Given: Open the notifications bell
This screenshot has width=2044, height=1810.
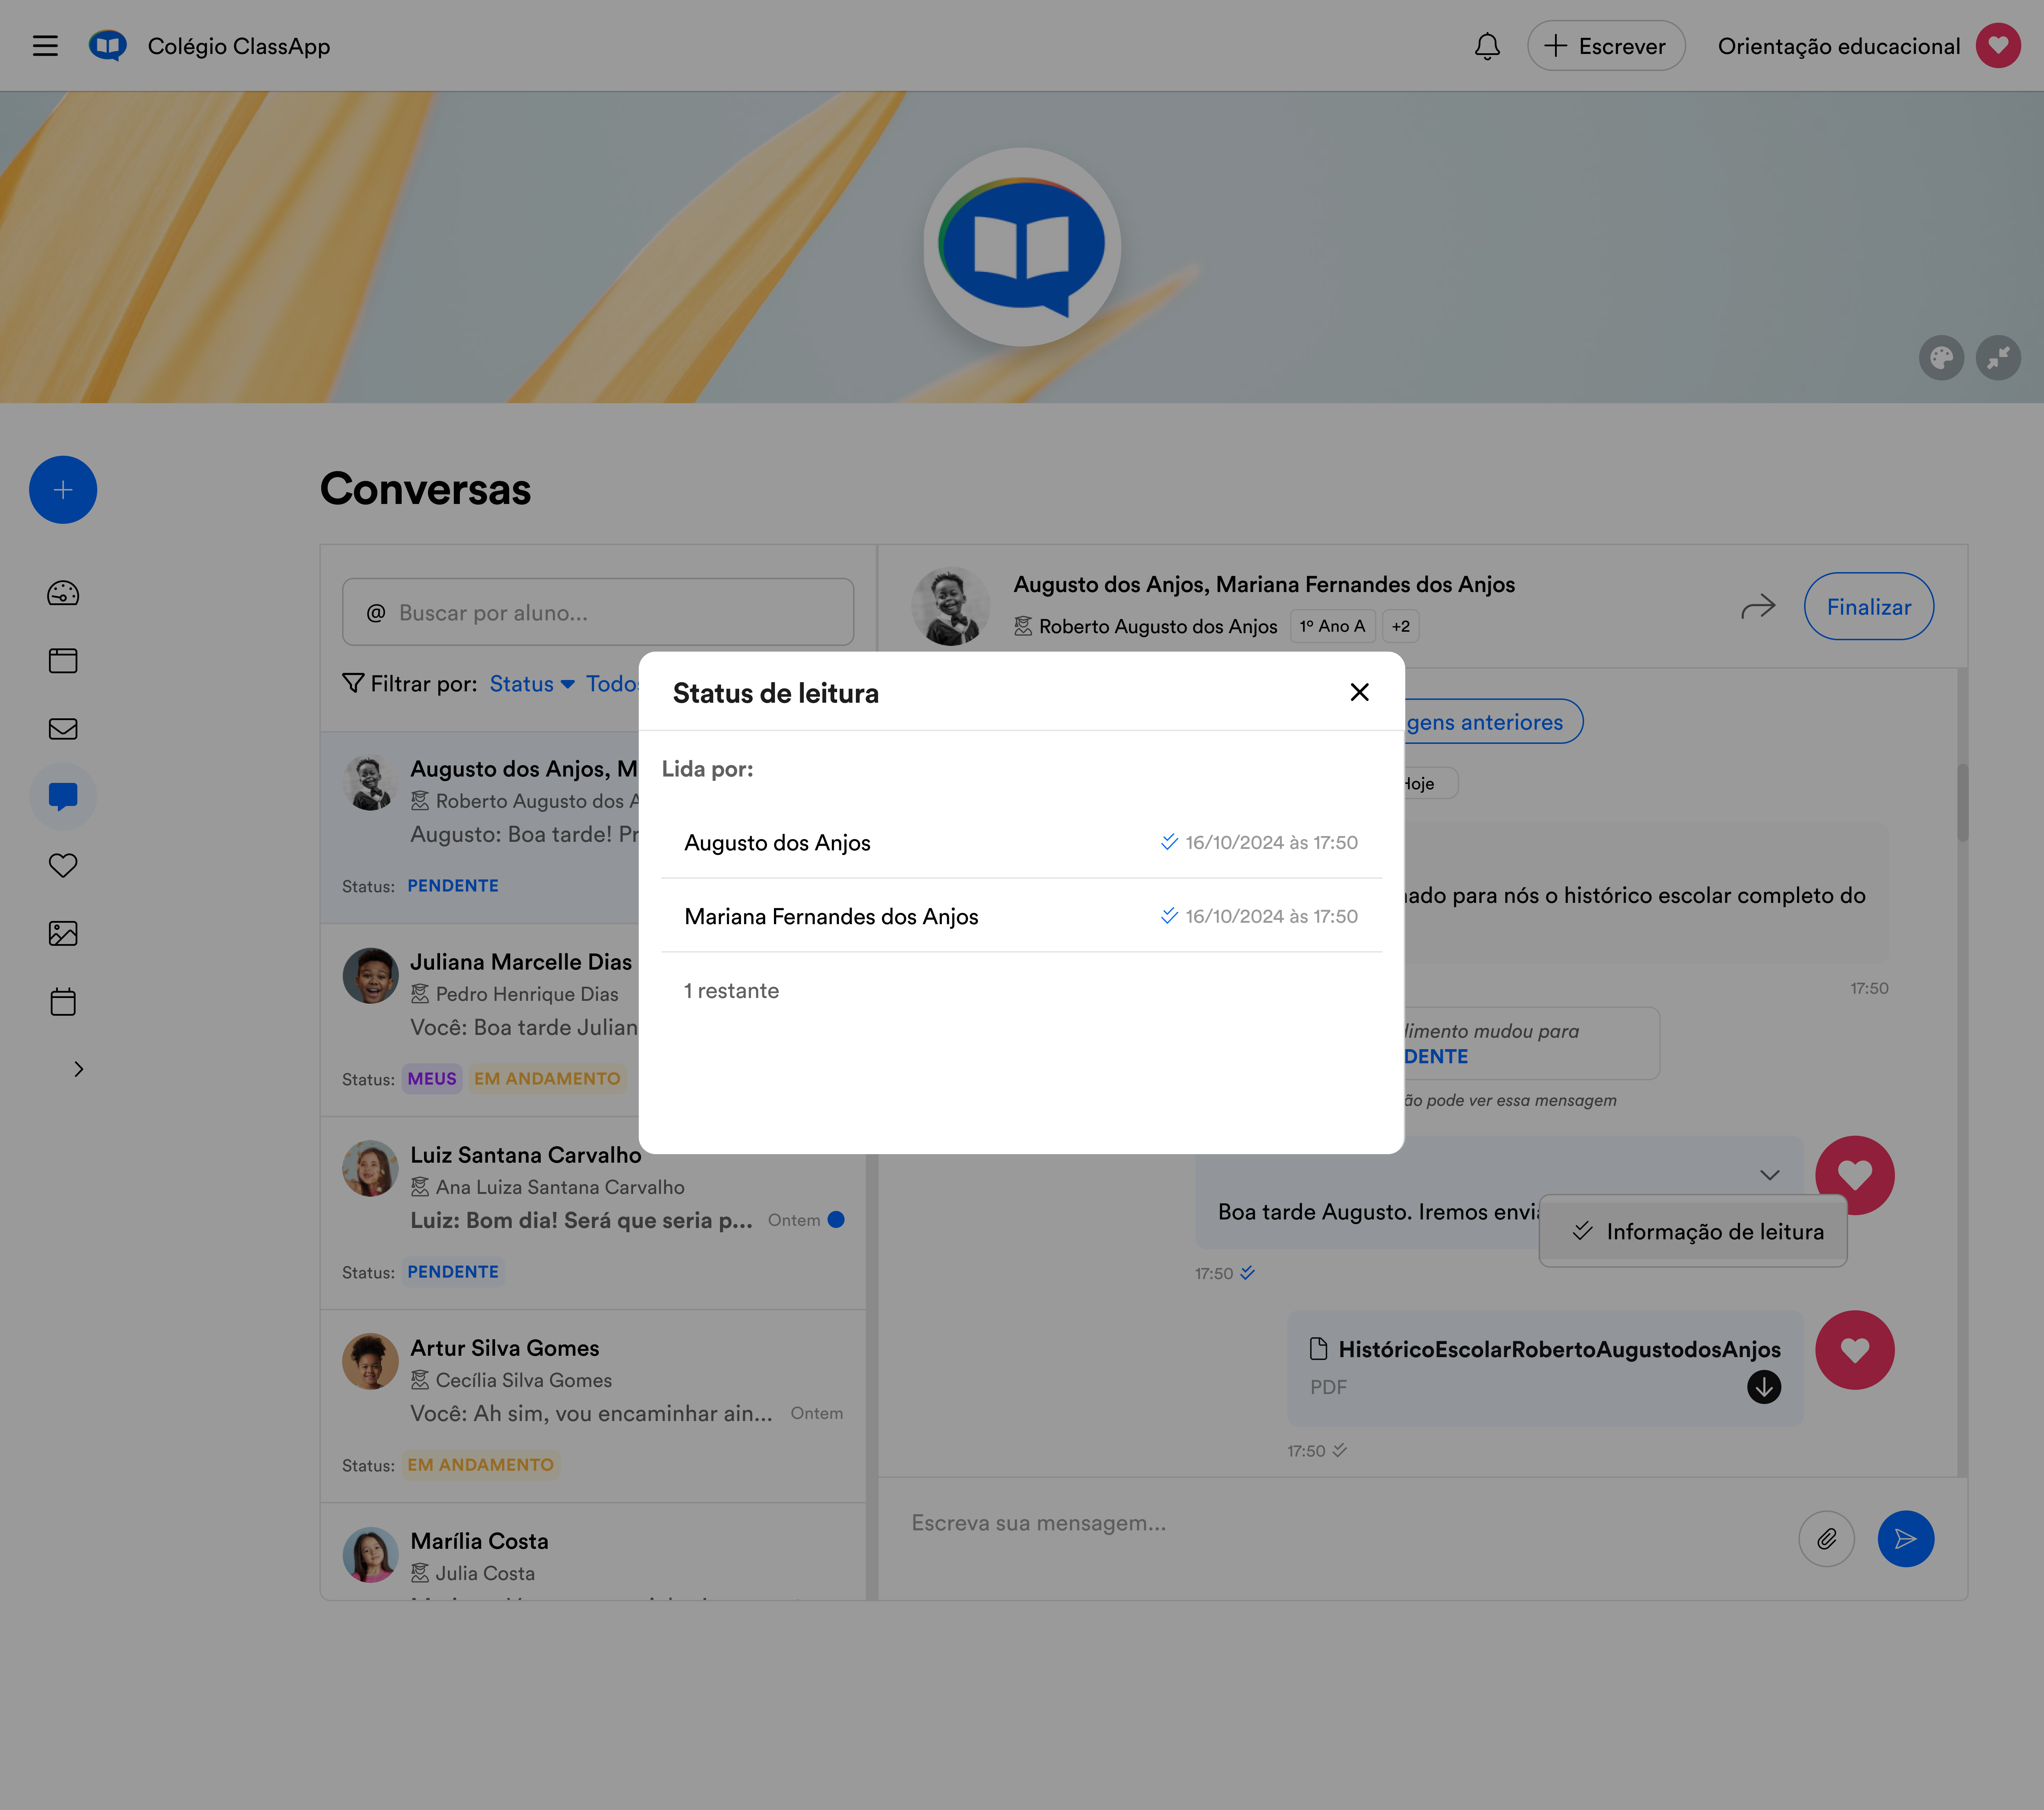Looking at the screenshot, I should point(1487,46).
